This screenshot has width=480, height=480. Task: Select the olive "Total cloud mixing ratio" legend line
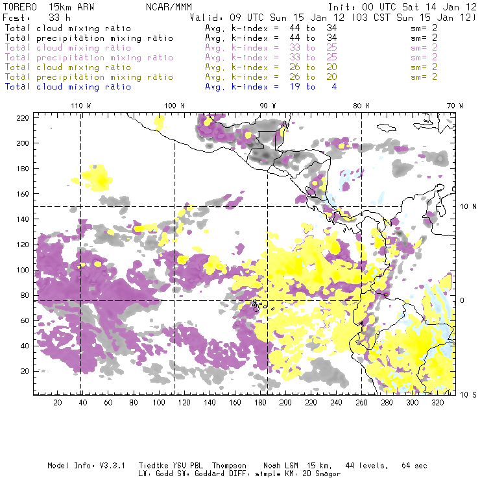click(68, 67)
